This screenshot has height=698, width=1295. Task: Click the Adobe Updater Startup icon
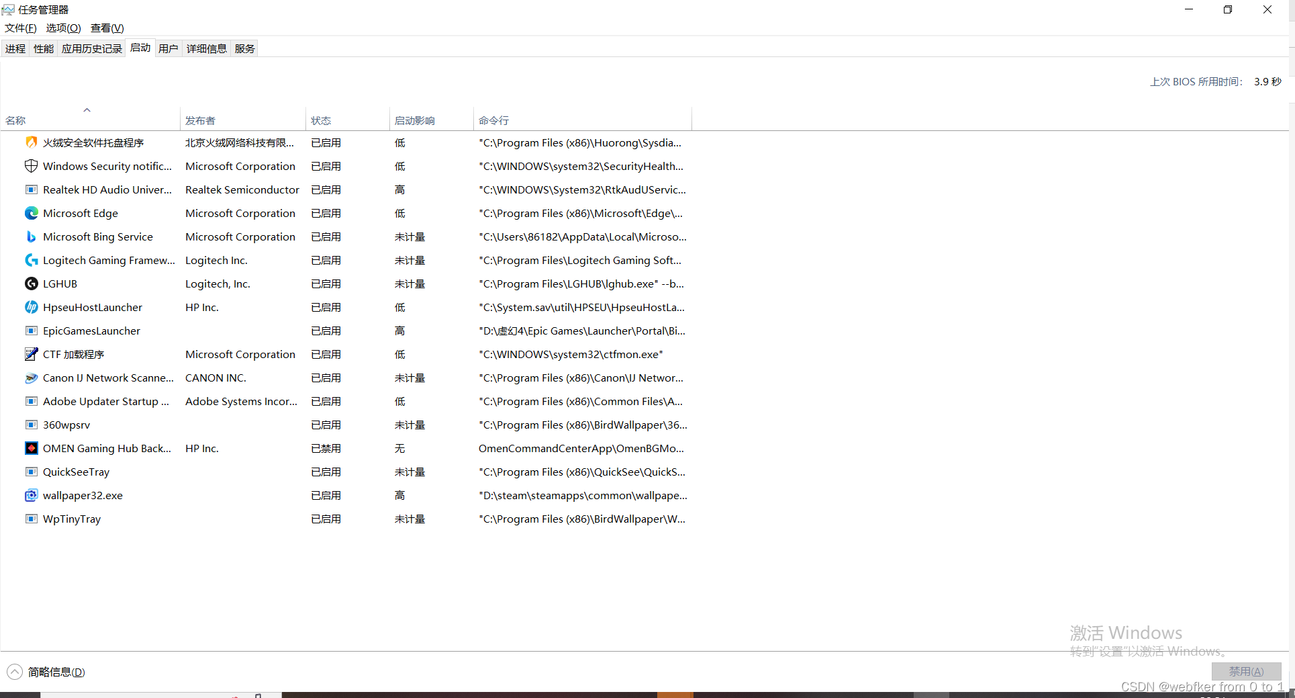pyautogui.click(x=31, y=401)
